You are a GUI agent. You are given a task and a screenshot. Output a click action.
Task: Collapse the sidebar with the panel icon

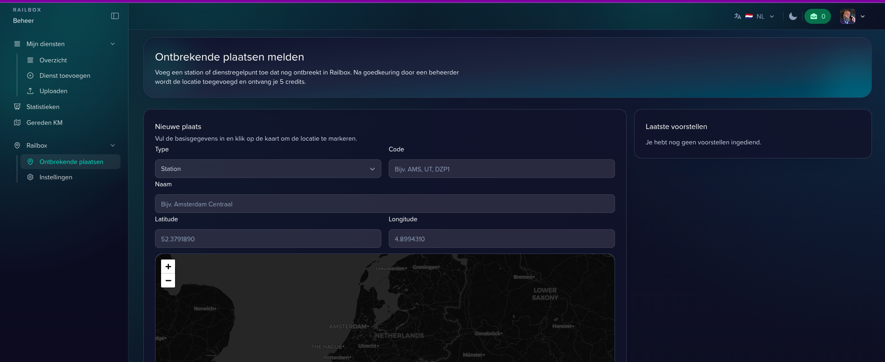click(115, 16)
